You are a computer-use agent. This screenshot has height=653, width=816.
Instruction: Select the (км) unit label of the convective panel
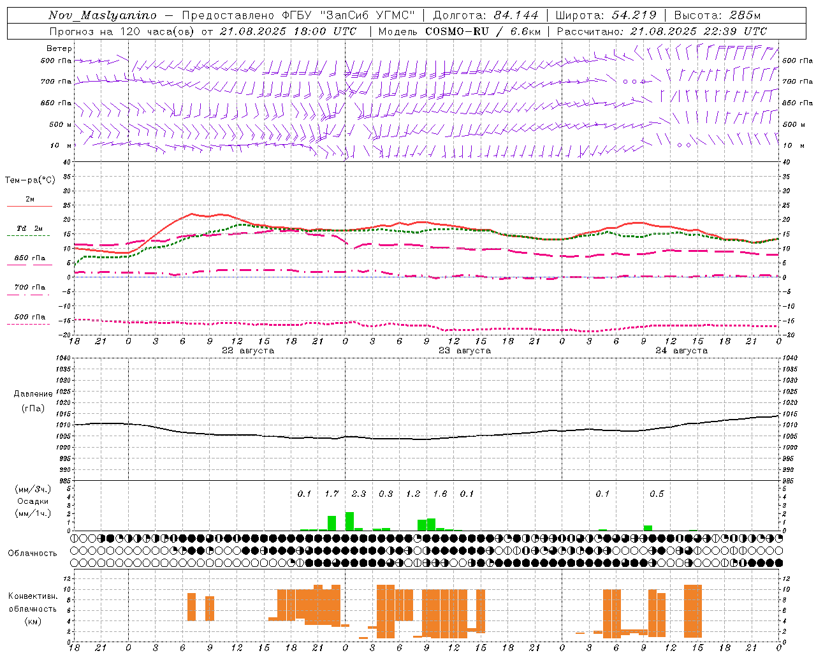coord(33,621)
